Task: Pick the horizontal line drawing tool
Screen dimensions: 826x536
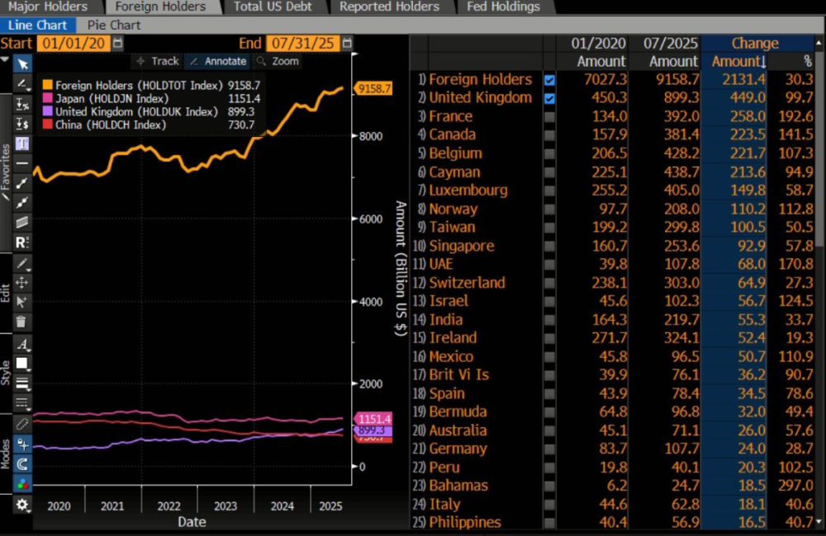Action: coord(22,162)
